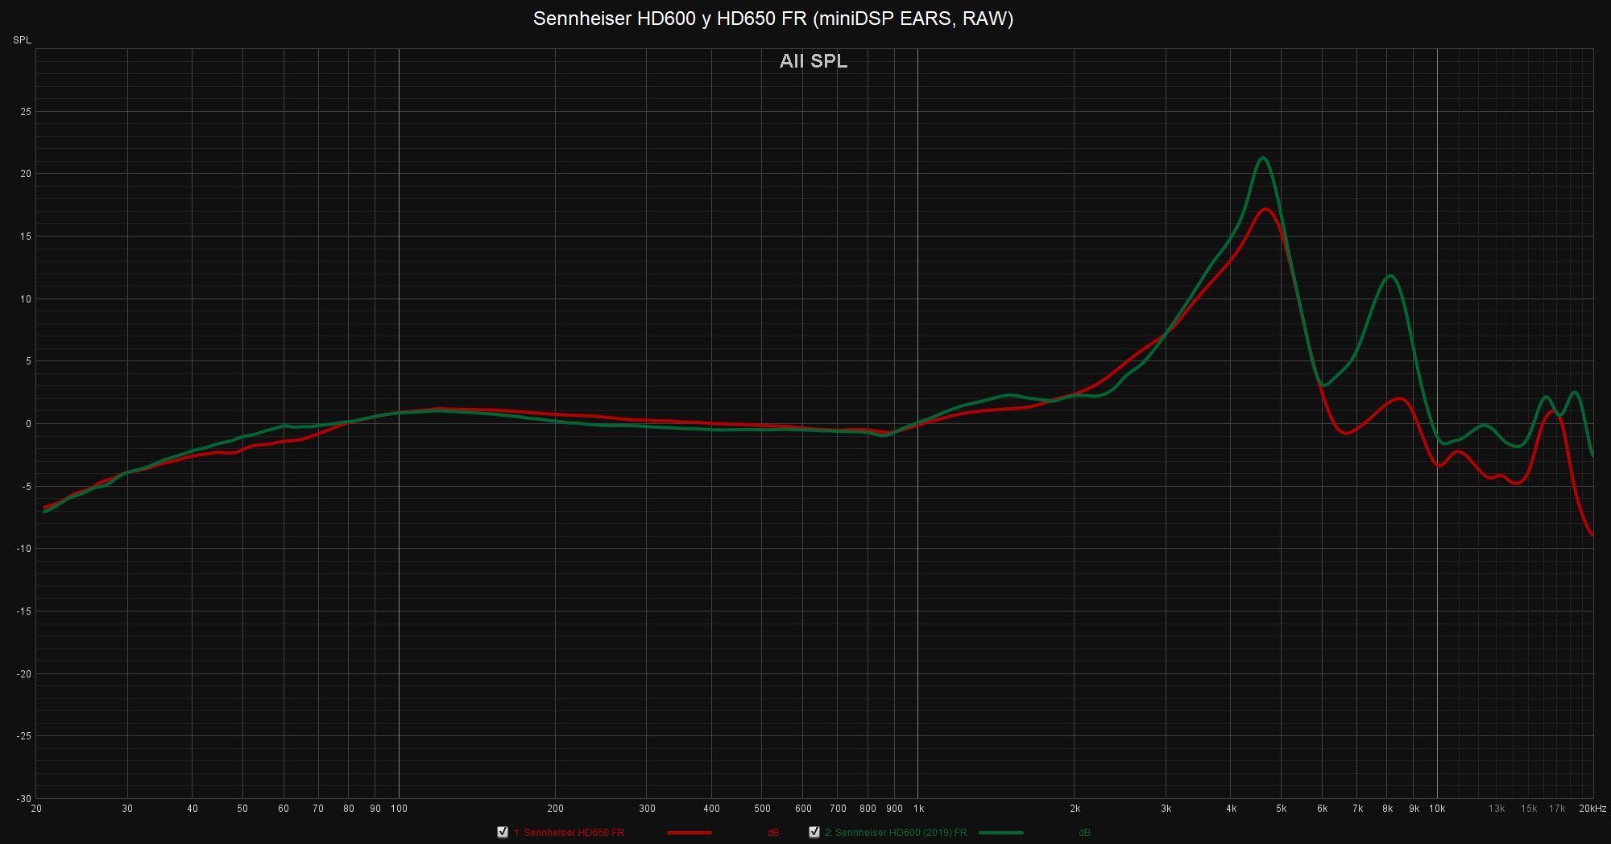The height and width of the screenshot is (844, 1611).
Task: Click the 1k mark on frequency axis
Action: [918, 809]
